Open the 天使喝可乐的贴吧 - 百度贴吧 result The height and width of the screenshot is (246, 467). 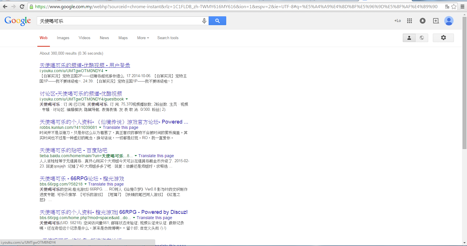(x=74, y=150)
